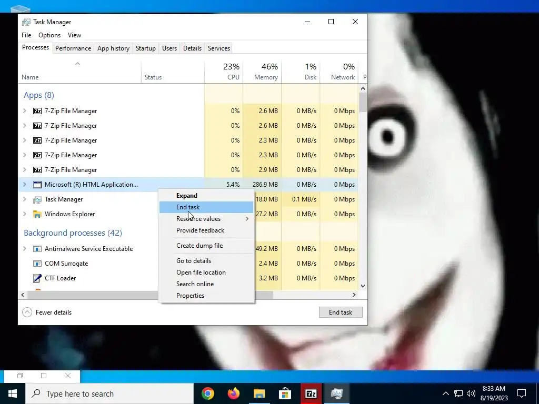Image resolution: width=539 pixels, height=404 pixels.
Task: Expand the Windows Explorer process row
Action: coord(24,214)
